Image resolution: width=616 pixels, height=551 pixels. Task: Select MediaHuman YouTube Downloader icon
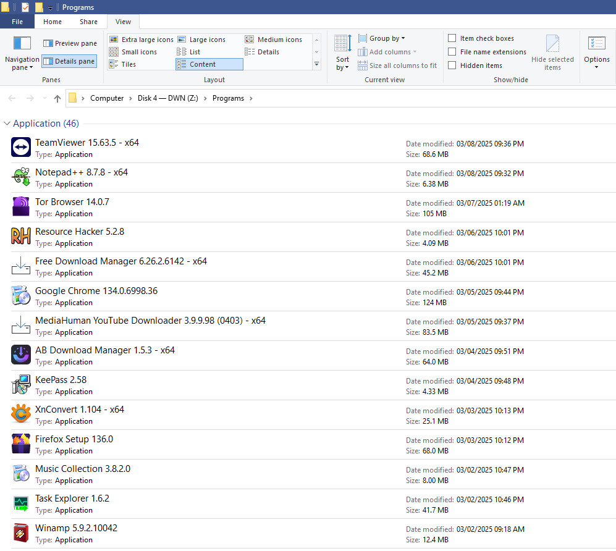21,325
